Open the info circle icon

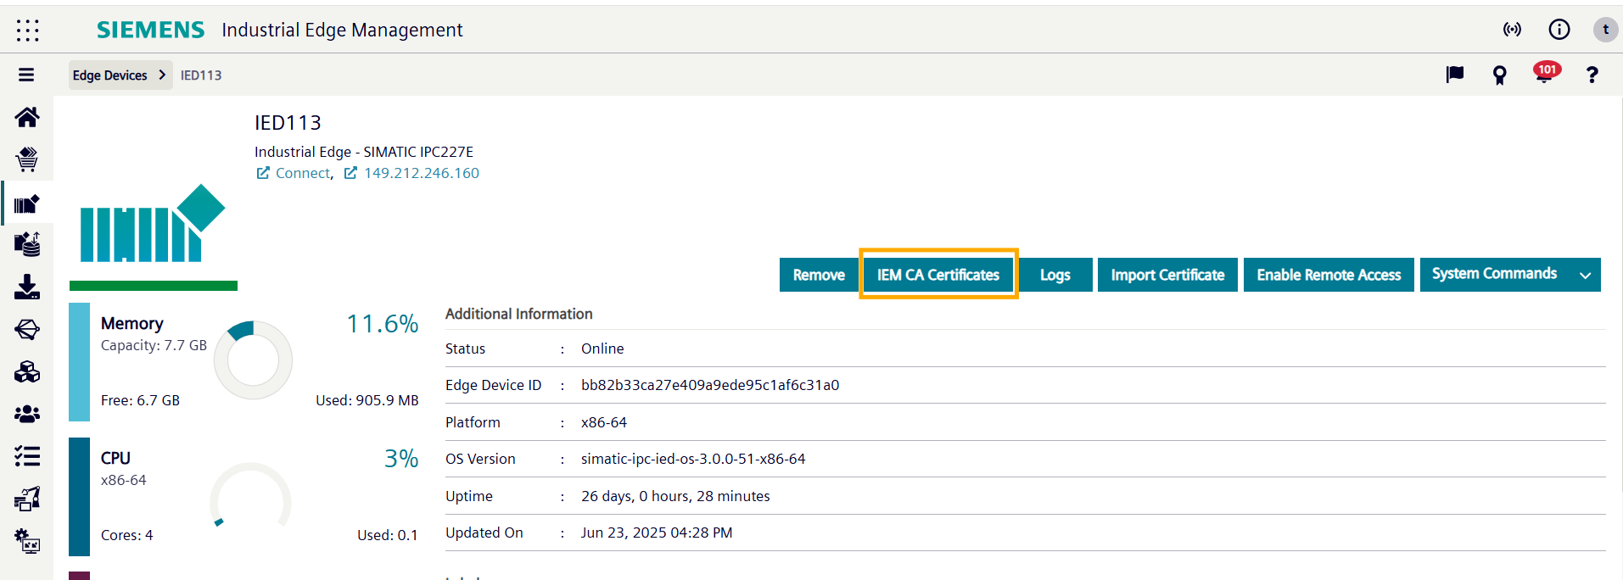[x=1559, y=30]
